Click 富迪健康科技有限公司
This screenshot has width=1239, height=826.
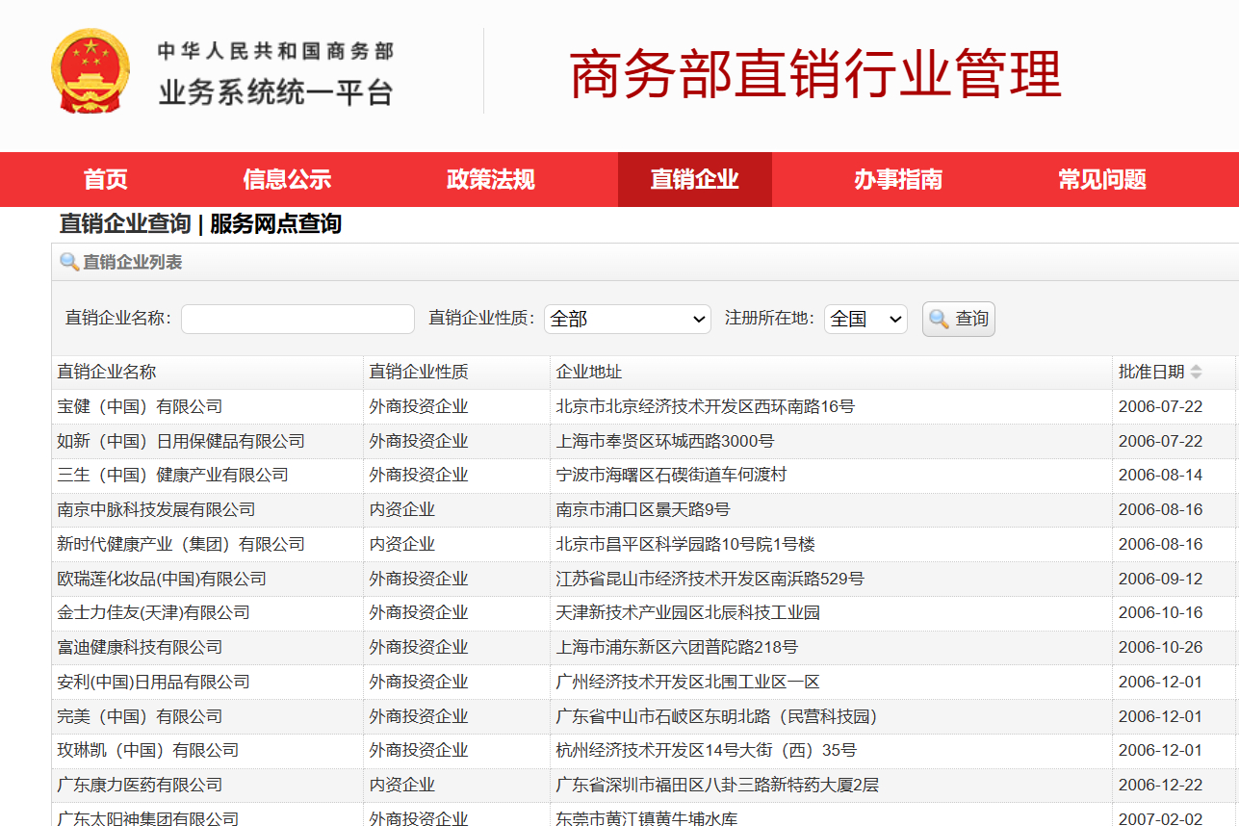pos(140,647)
